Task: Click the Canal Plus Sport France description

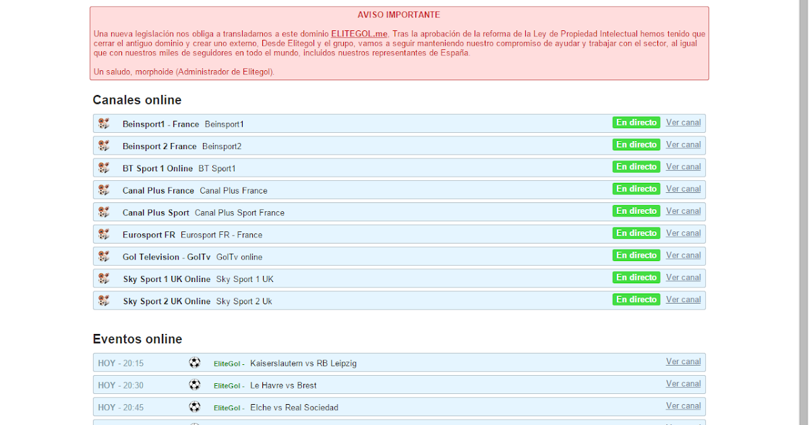Action: 240,213
